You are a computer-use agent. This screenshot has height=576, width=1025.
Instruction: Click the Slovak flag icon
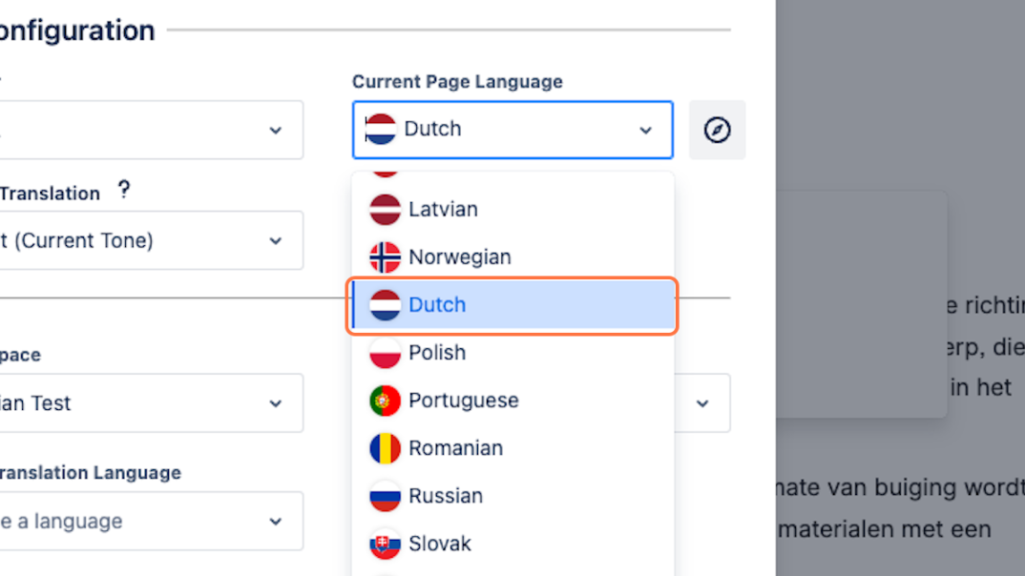coord(385,544)
